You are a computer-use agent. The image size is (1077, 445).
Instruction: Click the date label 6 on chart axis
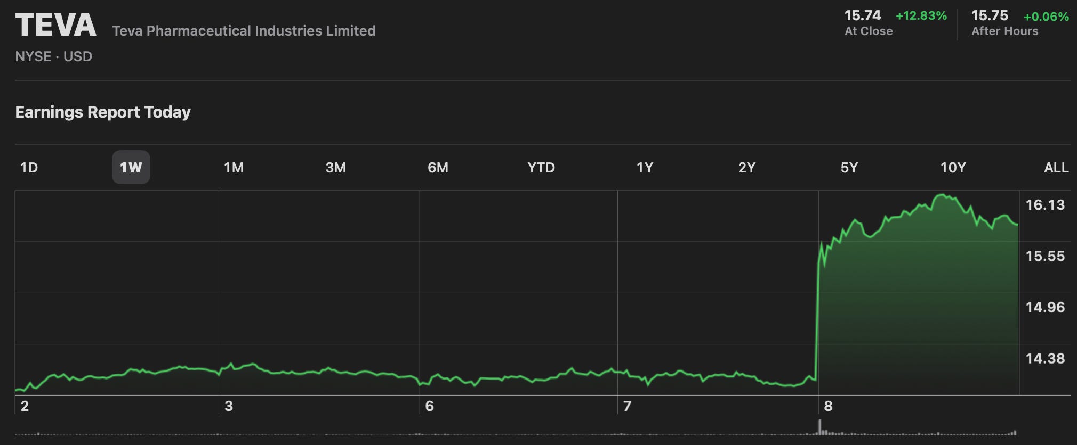click(x=430, y=406)
